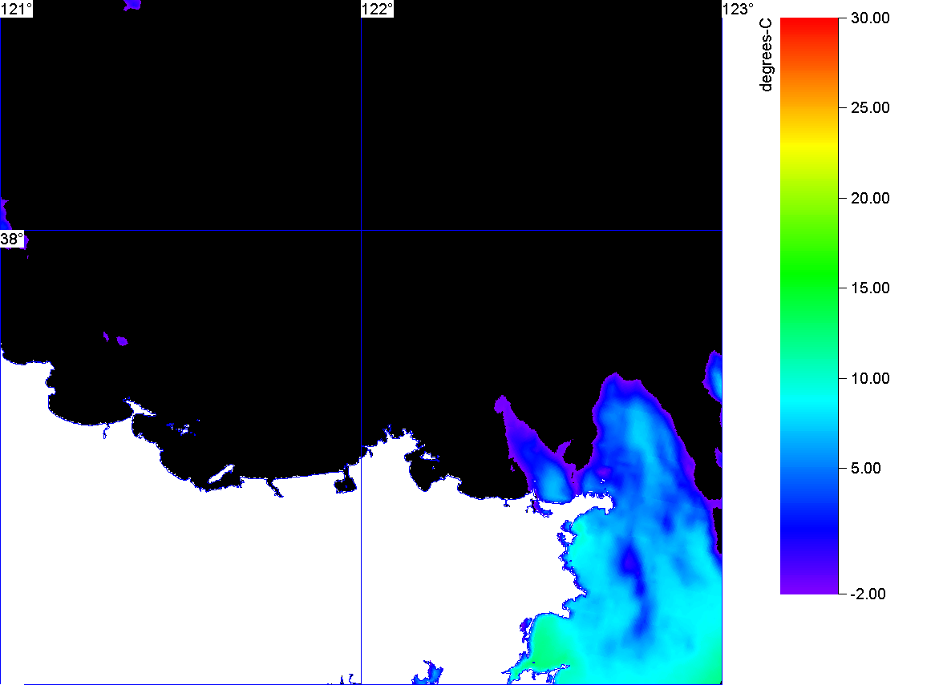Image resolution: width=935 pixels, height=685 pixels.
Task: Click the 121° longitude label
Action: coord(17,9)
